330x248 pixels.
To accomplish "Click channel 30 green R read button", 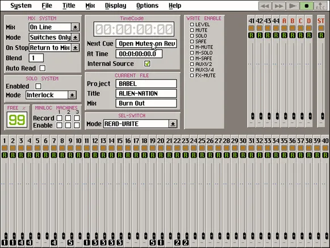I will 243,155.
